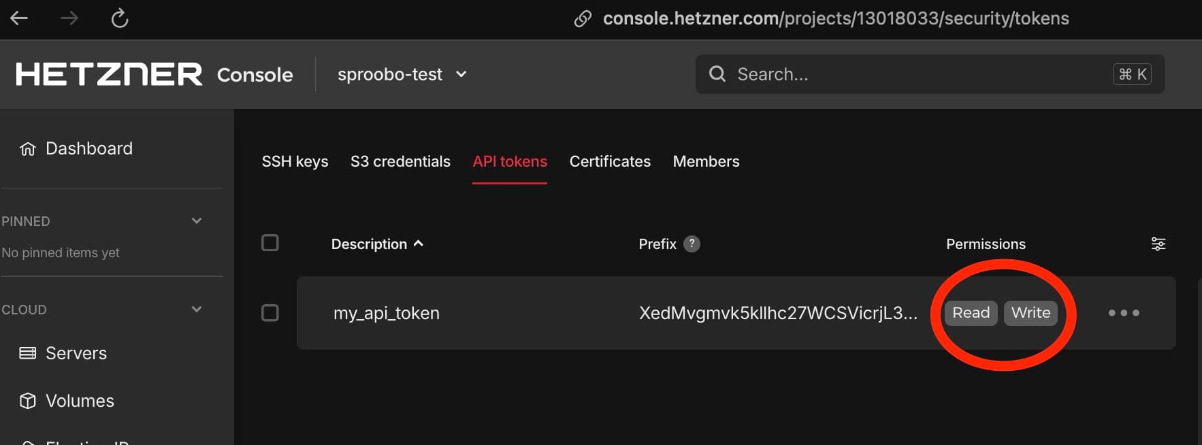The image size is (1202, 445).
Task: Click the my_api_token description
Action: click(387, 313)
